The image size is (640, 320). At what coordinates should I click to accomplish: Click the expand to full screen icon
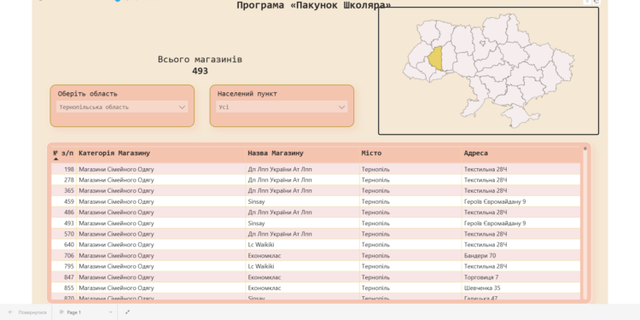pyautogui.click(x=127, y=312)
